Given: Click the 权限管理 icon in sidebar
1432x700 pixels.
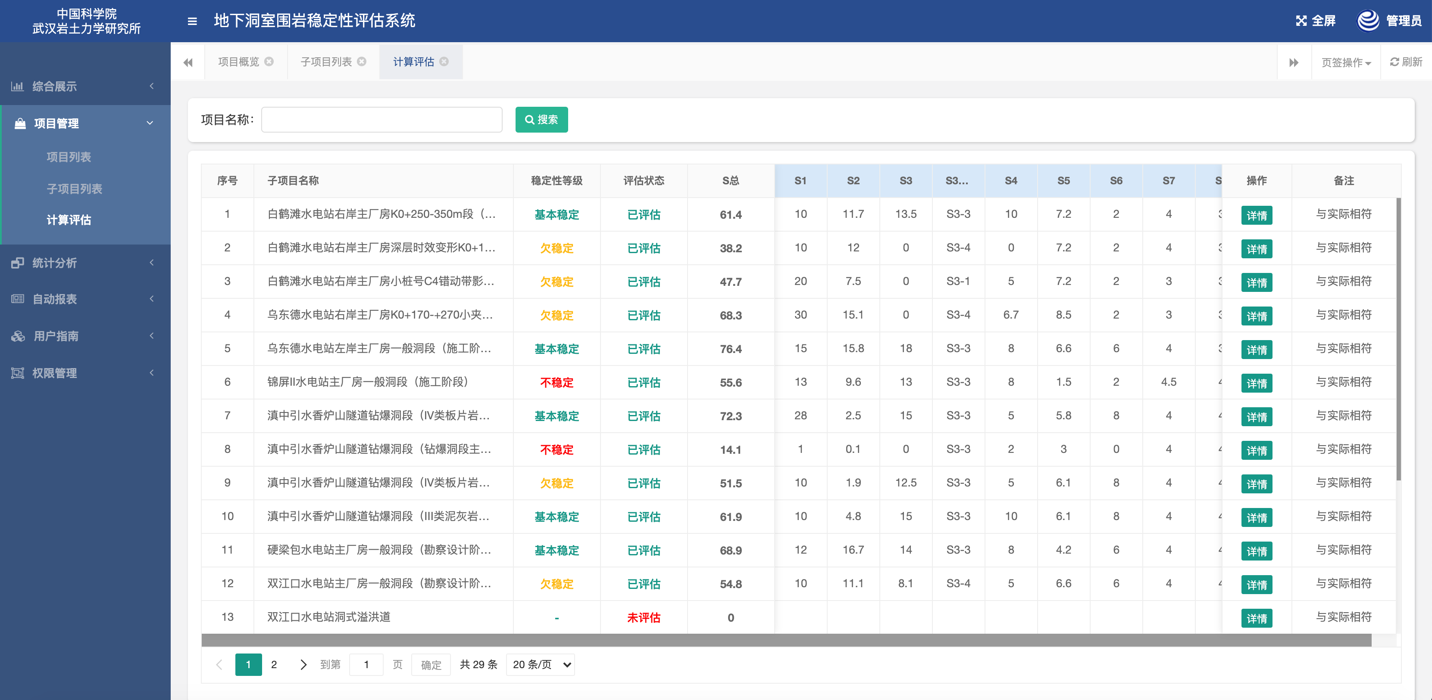Looking at the screenshot, I should pos(17,373).
